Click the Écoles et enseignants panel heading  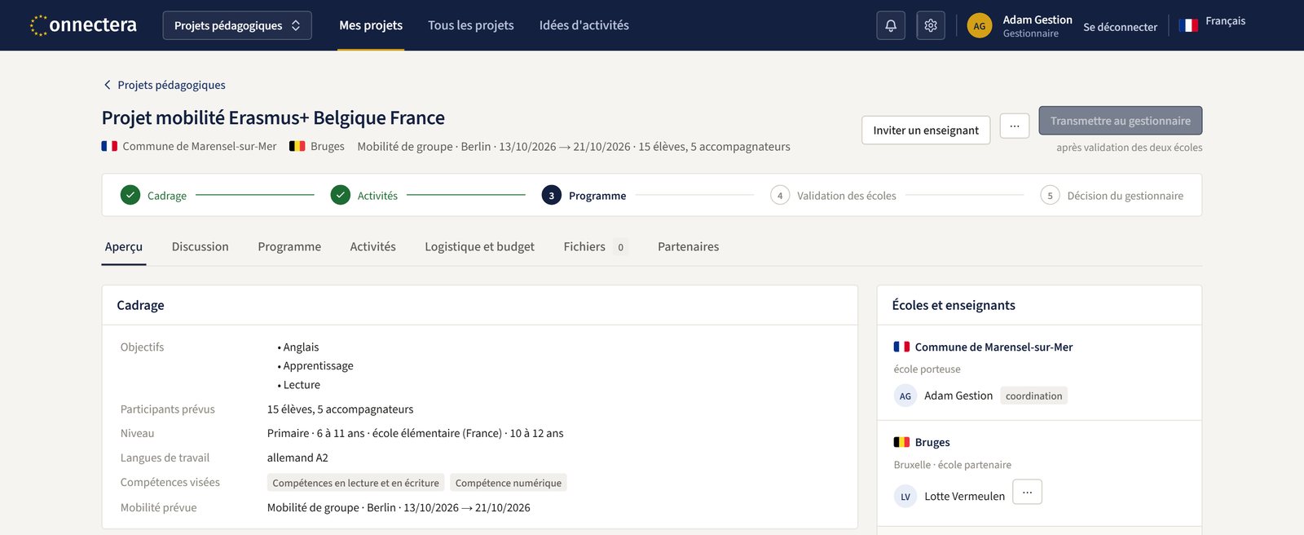[x=954, y=305]
